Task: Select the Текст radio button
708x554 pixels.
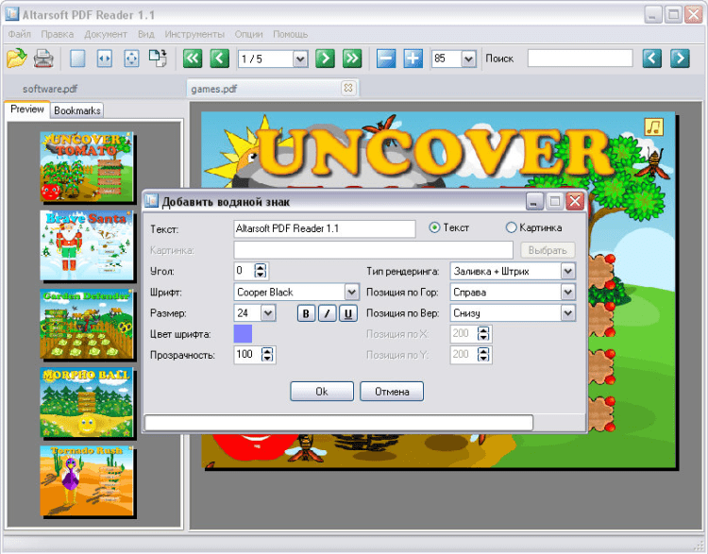Action: coord(434,227)
